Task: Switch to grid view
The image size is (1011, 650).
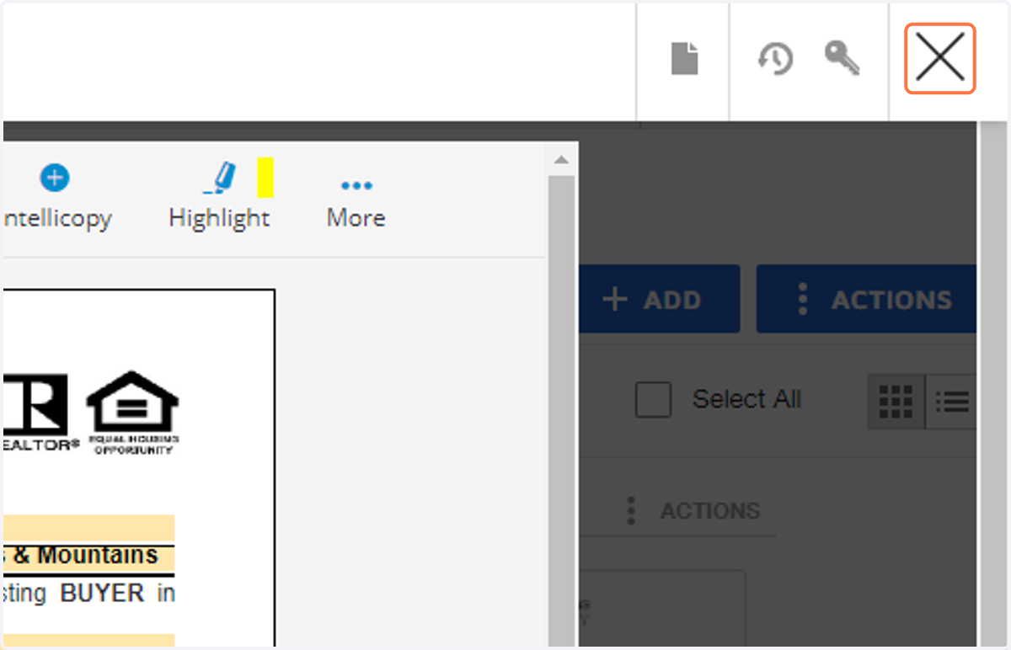Action: (896, 402)
